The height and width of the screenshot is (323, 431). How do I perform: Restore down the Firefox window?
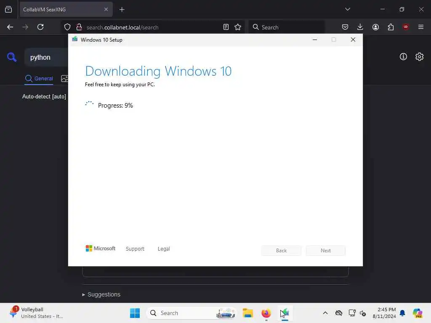pos(402,9)
